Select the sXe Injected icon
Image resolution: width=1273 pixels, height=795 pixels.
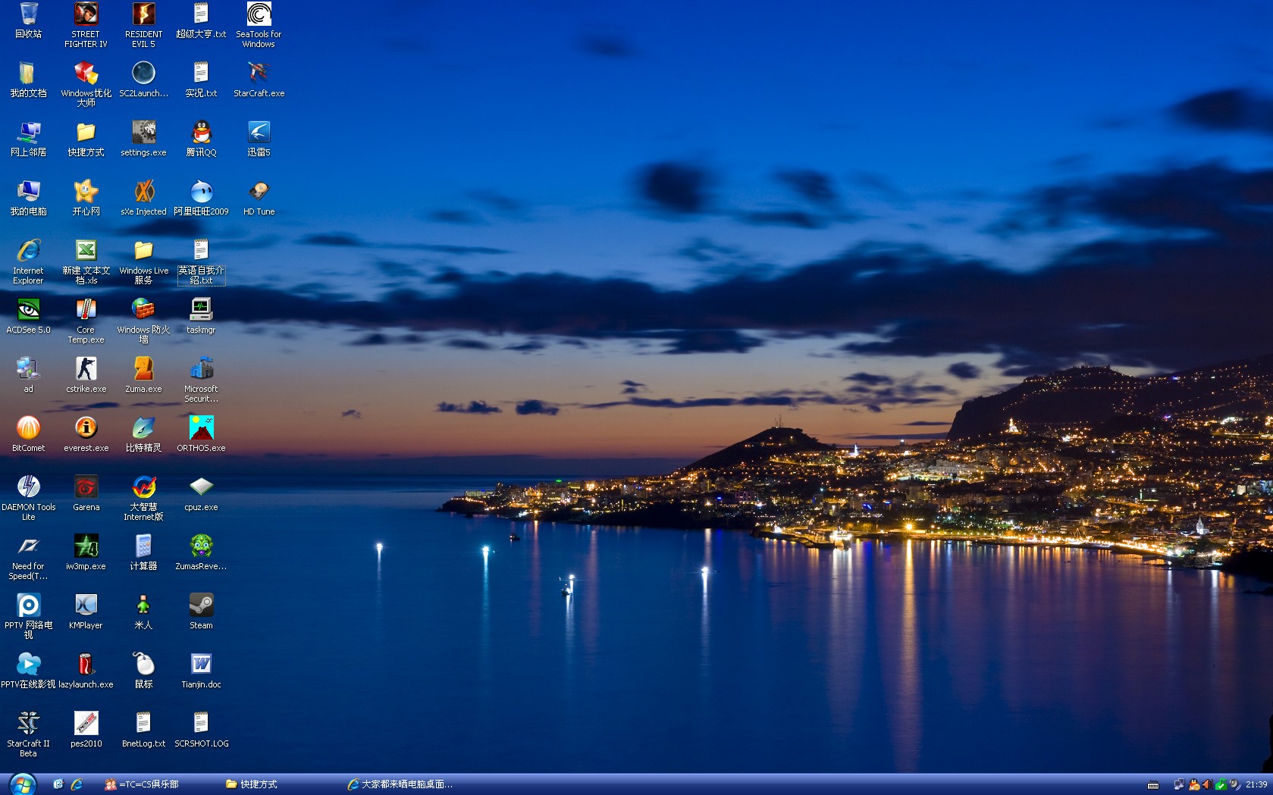coord(143,198)
